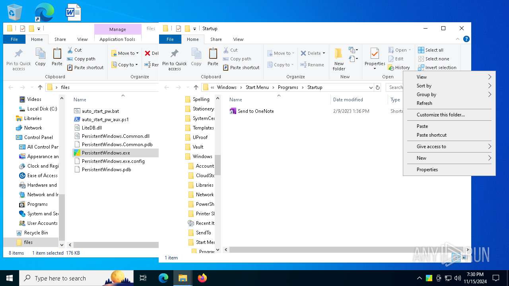Go up one level in Startup window

[x=196, y=87]
